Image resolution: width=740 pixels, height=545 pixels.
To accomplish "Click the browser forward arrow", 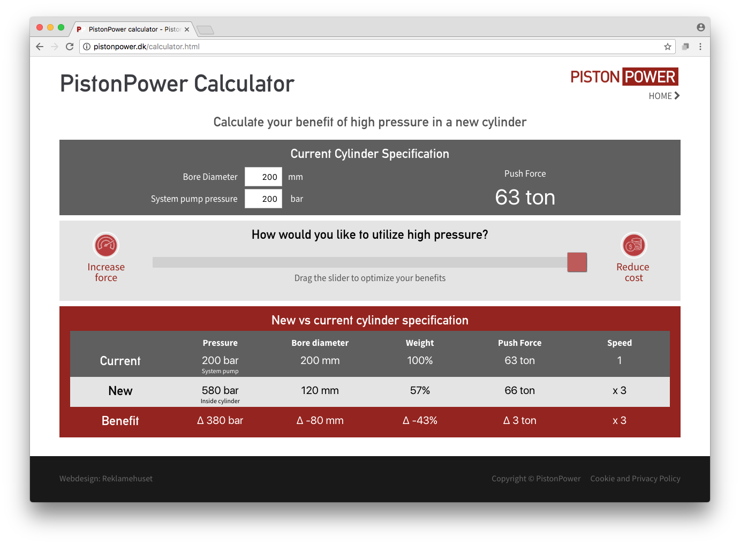I will tap(55, 47).
